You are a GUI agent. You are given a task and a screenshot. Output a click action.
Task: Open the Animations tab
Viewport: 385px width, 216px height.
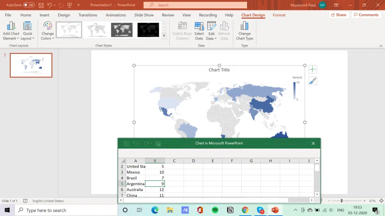[x=115, y=15]
